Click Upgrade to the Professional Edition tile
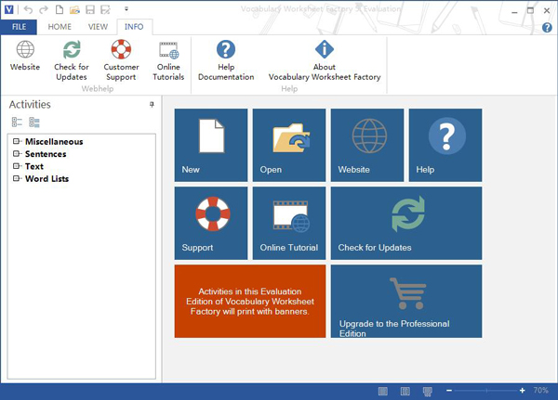This screenshot has height=400, width=558. click(x=406, y=302)
